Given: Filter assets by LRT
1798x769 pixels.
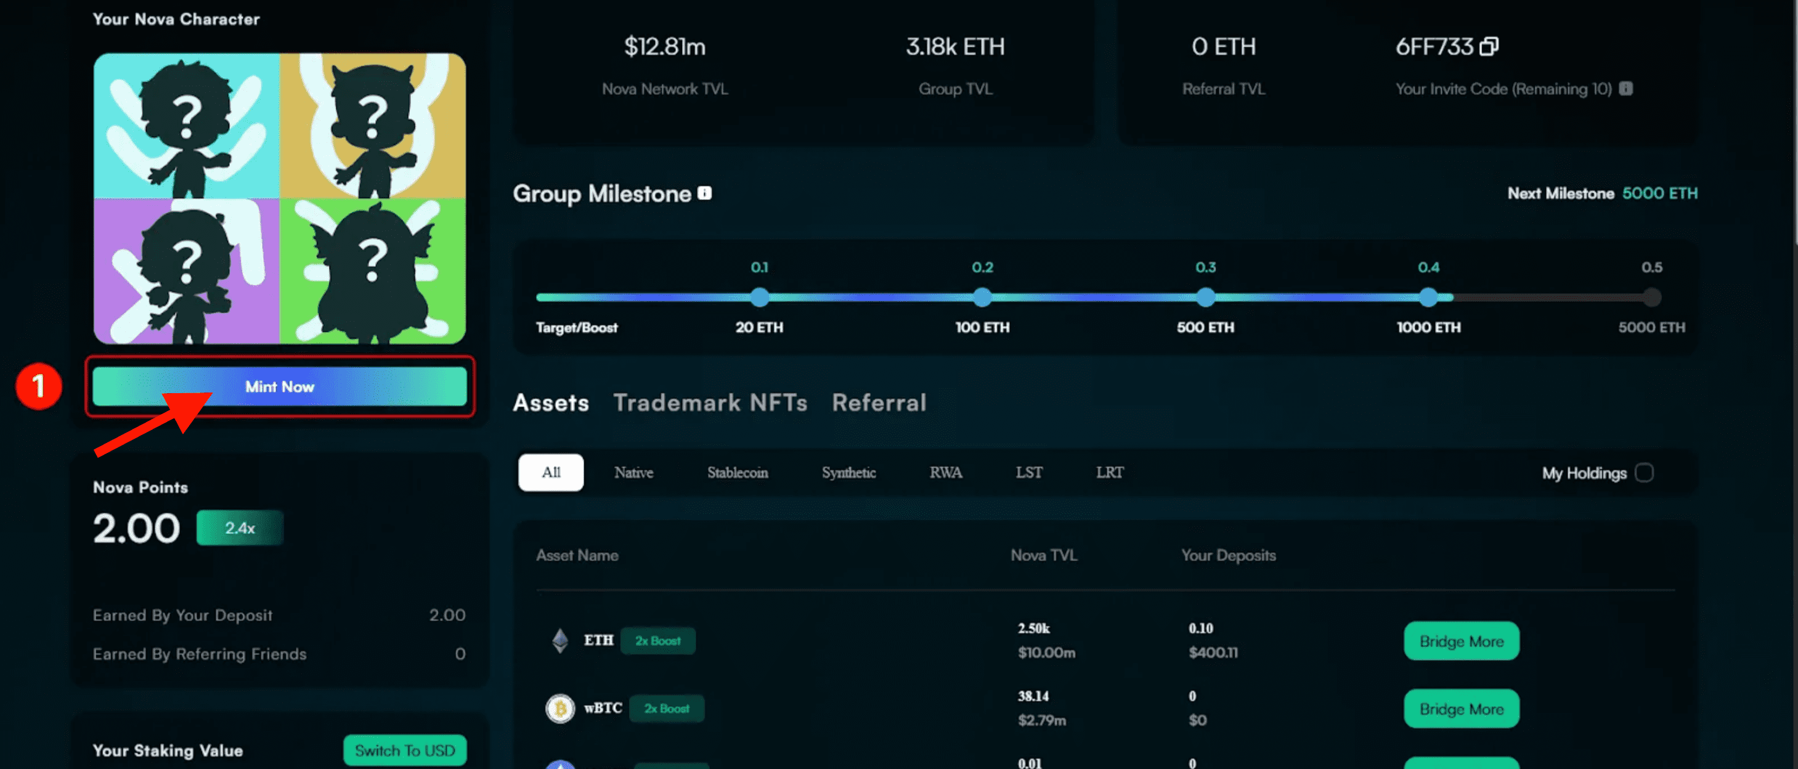Looking at the screenshot, I should pyautogui.click(x=1109, y=473).
